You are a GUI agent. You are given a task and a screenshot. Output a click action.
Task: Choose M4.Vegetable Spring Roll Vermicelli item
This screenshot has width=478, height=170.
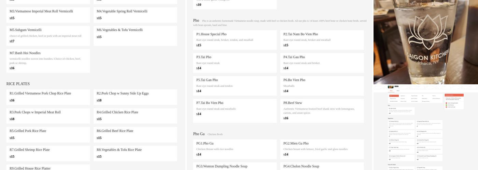(135, 15)
